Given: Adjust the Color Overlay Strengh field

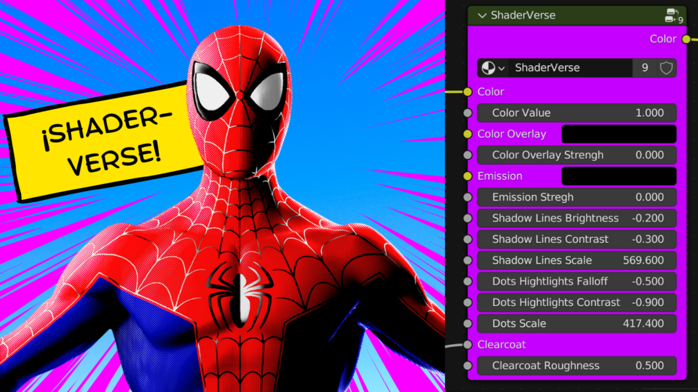Looking at the screenshot, I should click(x=576, y=155).
